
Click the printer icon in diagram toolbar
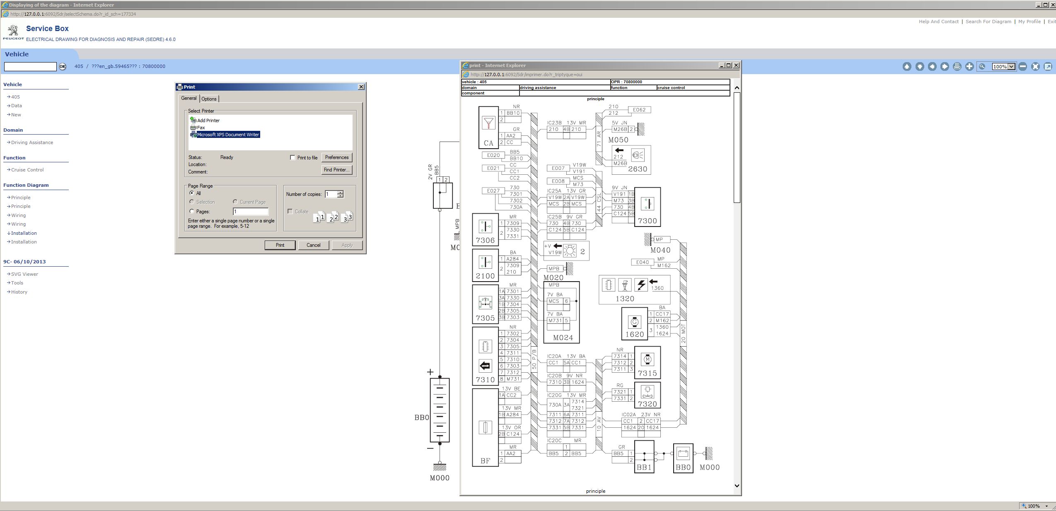[x=957, y=67]
